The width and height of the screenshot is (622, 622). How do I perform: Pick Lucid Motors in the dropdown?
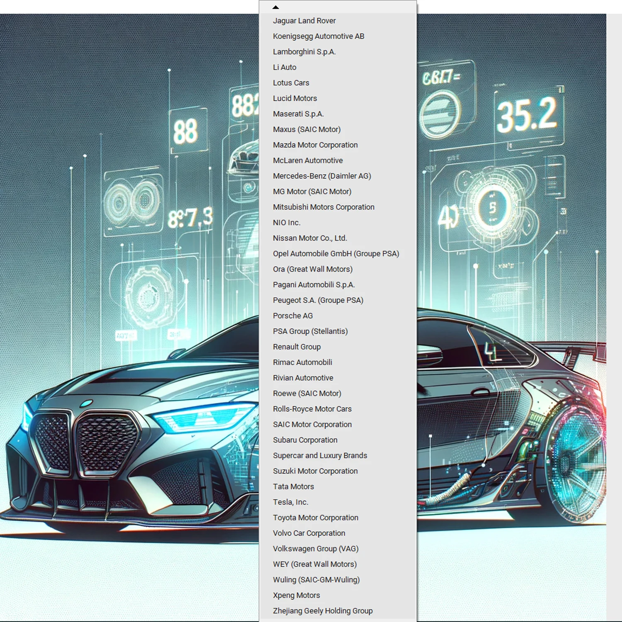(x=294, y=98)
